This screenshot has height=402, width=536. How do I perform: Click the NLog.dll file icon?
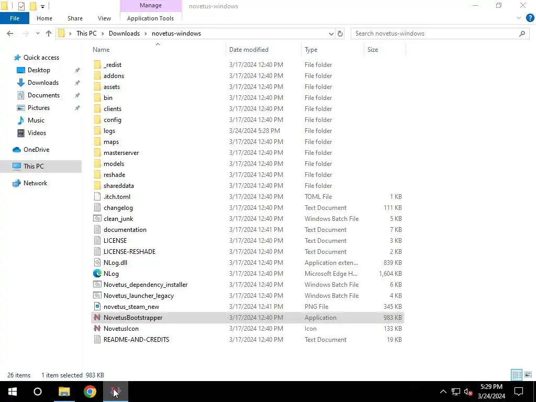97,263
